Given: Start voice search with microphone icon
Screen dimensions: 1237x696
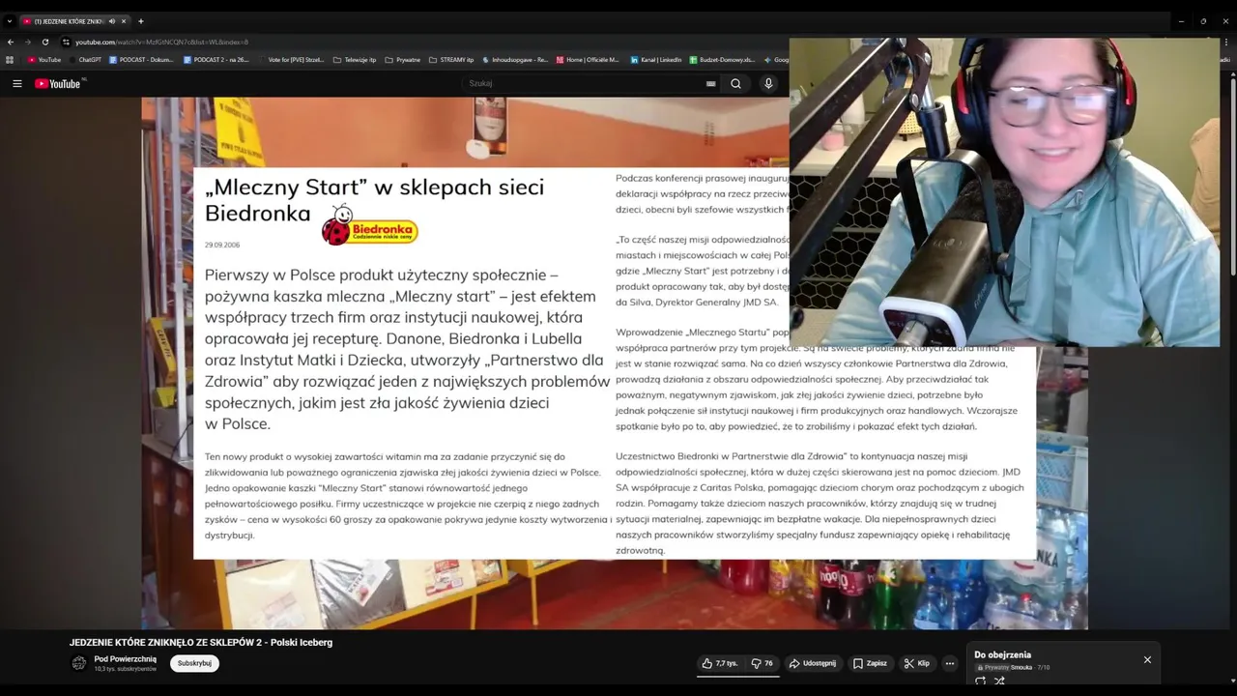Looking at the screenshot, I should pos(768,84).
